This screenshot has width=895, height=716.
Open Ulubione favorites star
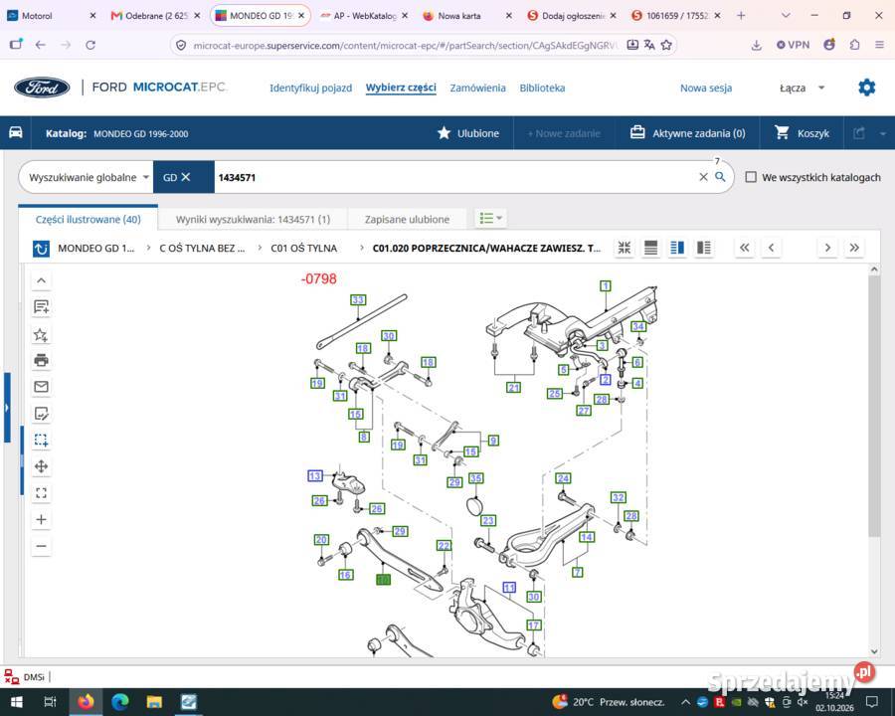[468, 133]
